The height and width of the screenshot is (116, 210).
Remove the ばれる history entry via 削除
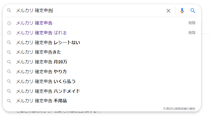(192, 33)
